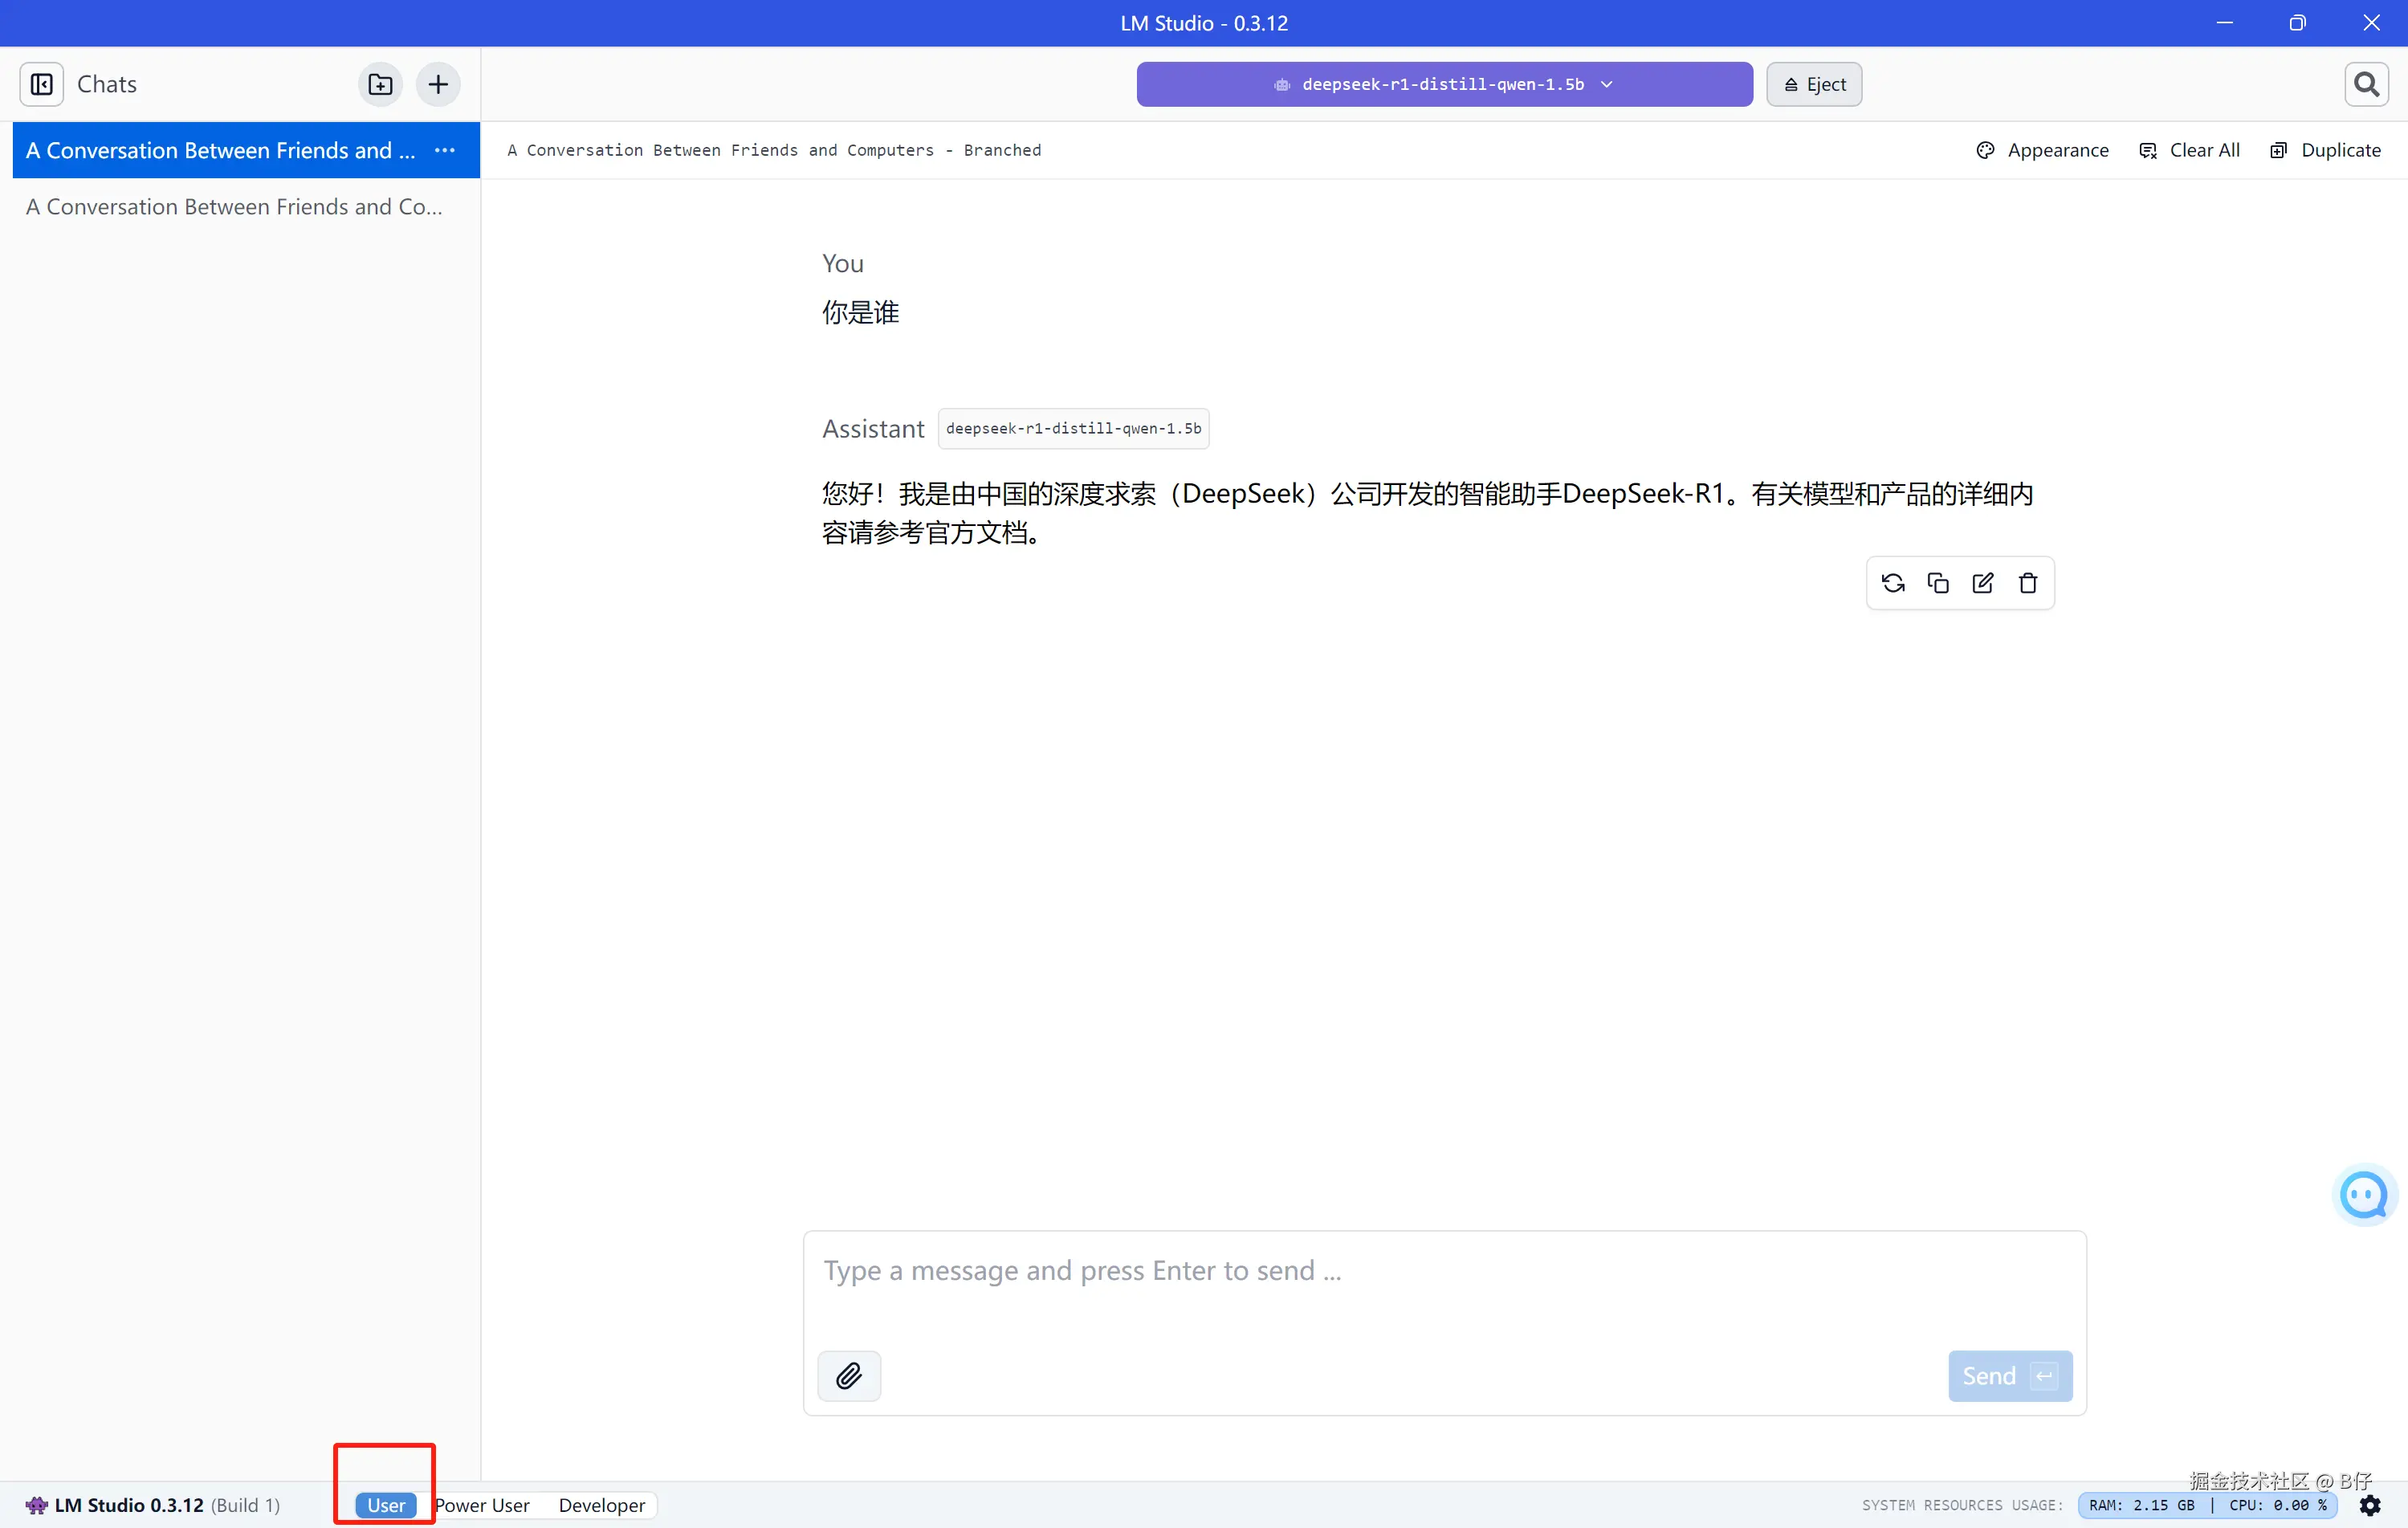Screen dimensions: 2408x1528
Task: Open settings gear in status bar
Action: coord(2370,1505)
